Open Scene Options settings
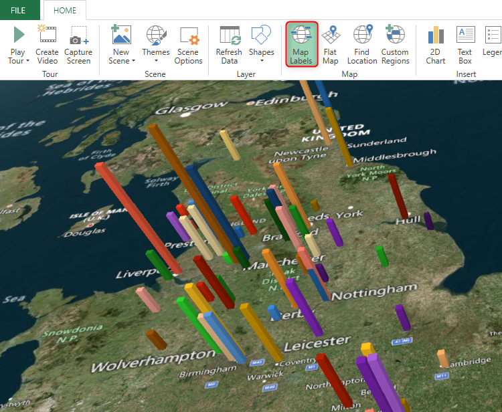This screenshot has height=412, width=502. tap(188, 45)
